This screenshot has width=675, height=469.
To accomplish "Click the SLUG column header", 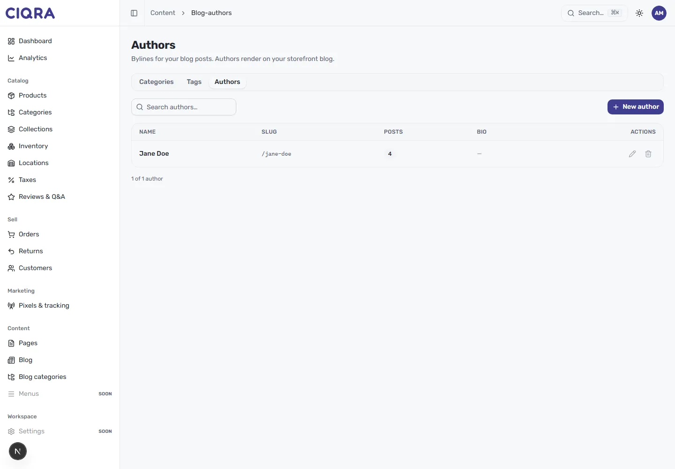I will pos(269,132).
